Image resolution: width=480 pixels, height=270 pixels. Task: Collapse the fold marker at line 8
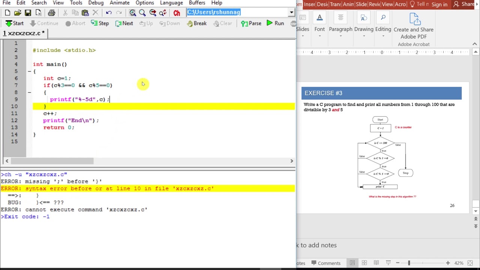(29, 92)
